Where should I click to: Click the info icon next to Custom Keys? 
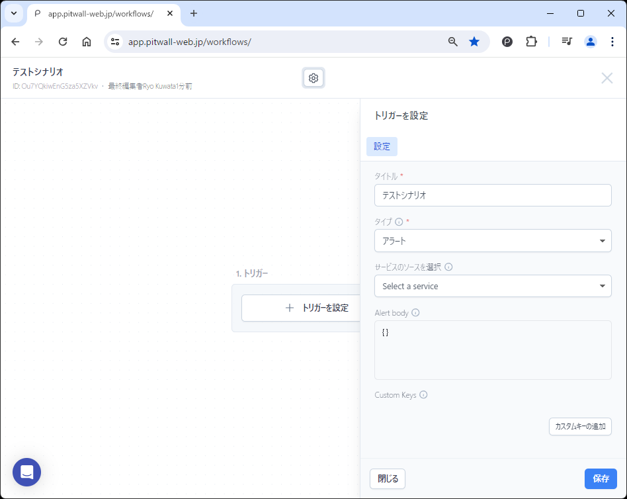(423, 394)
